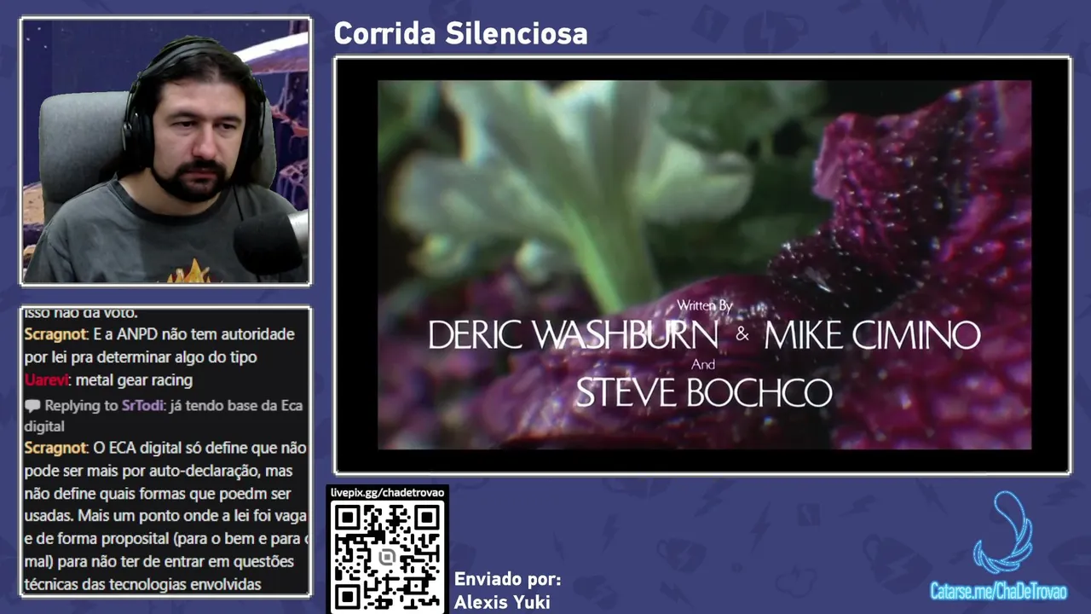Click the 'por lei pra determinar algo do tipo' line

click(x=141, y=357)
